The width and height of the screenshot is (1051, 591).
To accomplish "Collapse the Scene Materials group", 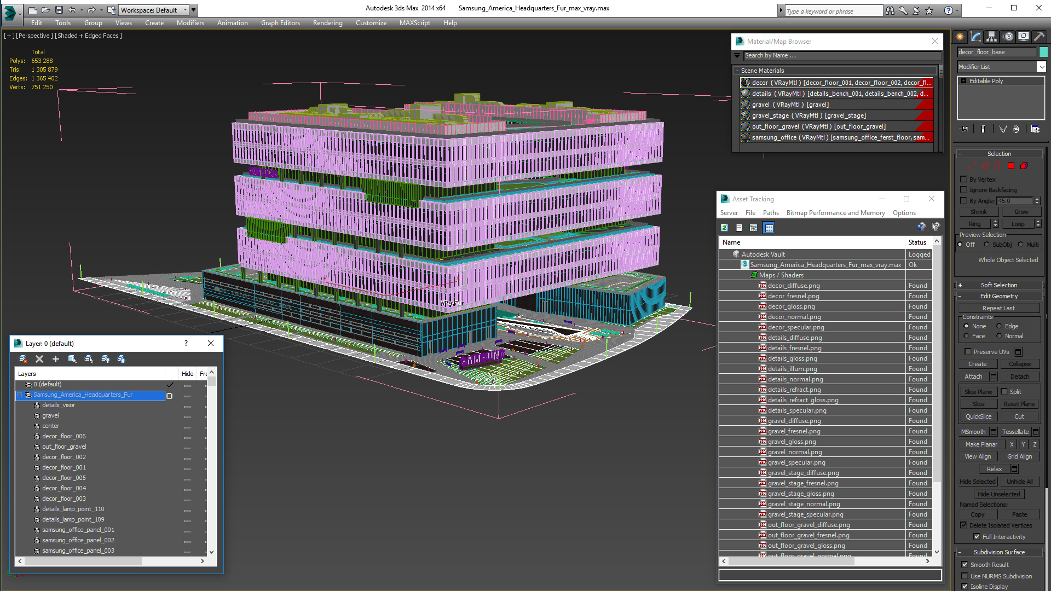I will pos(737,71).
